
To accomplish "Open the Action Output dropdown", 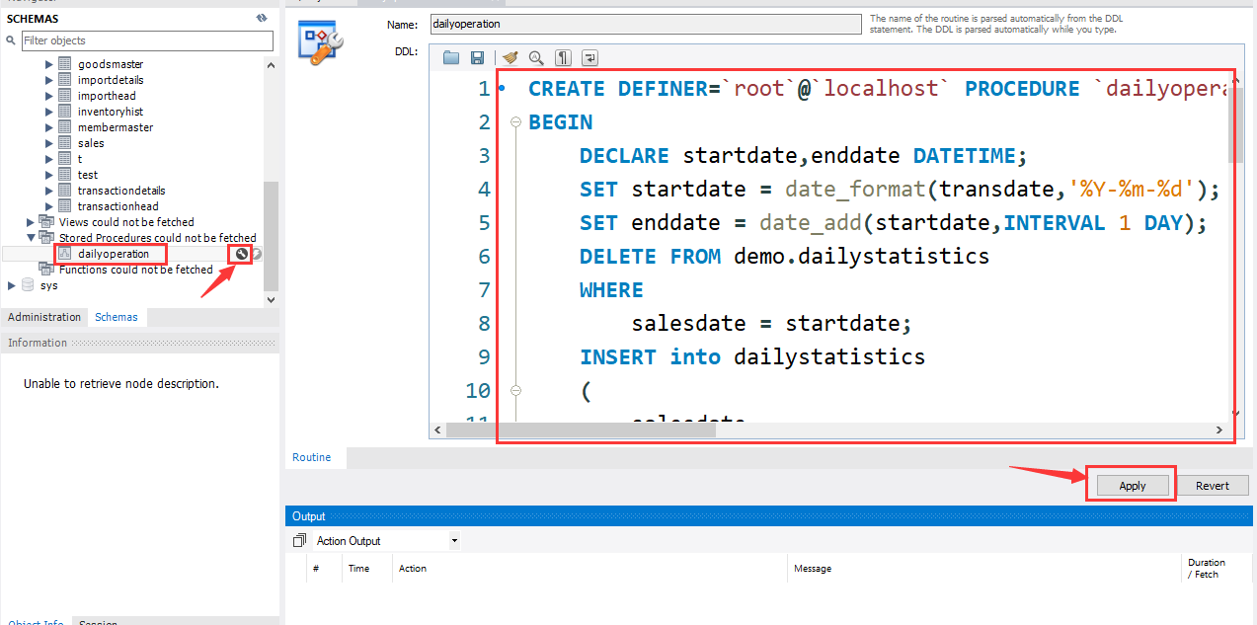I will 454,541.
